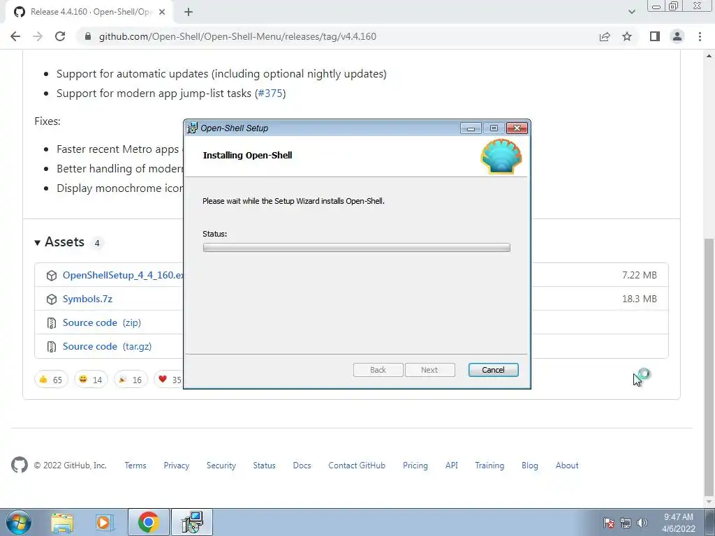Image resolution: width=715 pixels, height=536 pixels.
Task: Click package icon beside OpenShellSetup asset
Action: click(52, 276)
